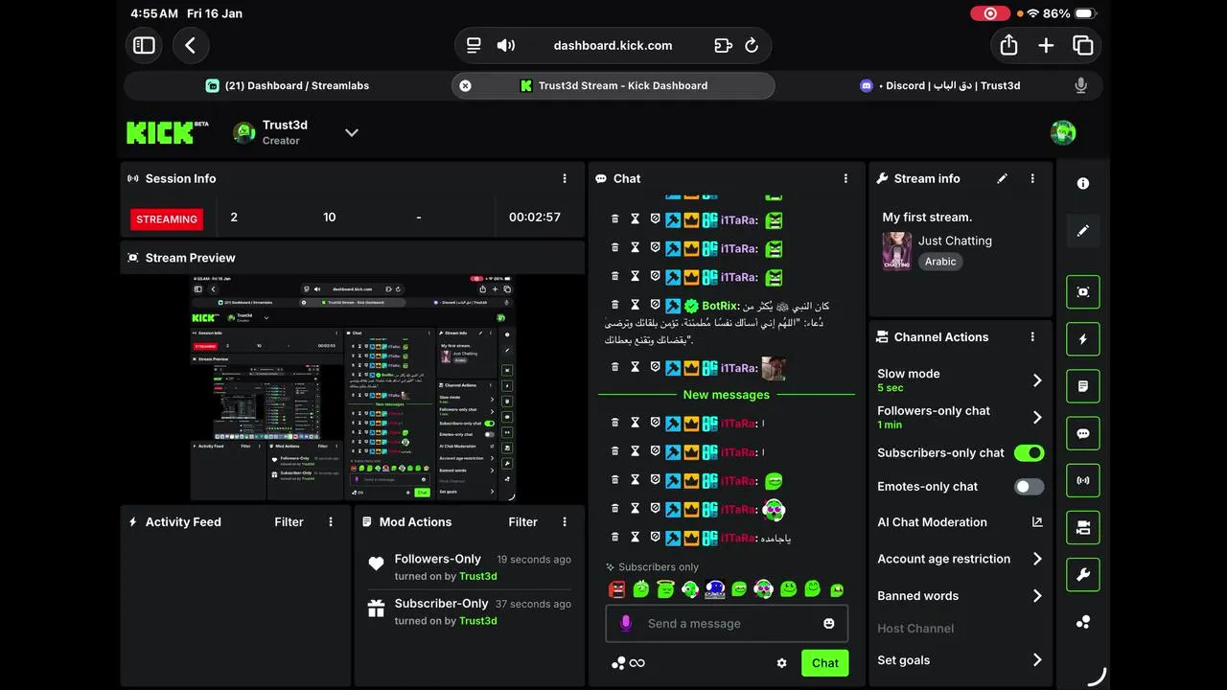The image size is (1227, 690).
Task: Show Safari tab overview icon
Action: 1083,45
